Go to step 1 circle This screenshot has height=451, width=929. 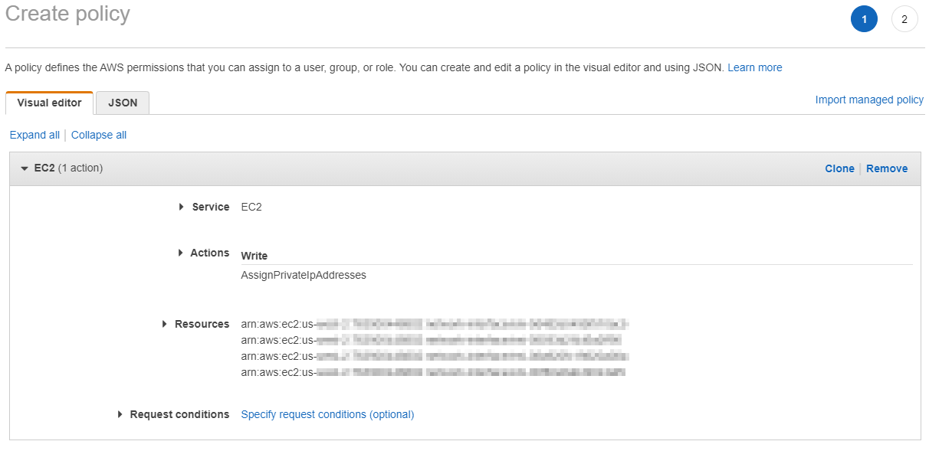pyautogui.click(x=864, y=19)
